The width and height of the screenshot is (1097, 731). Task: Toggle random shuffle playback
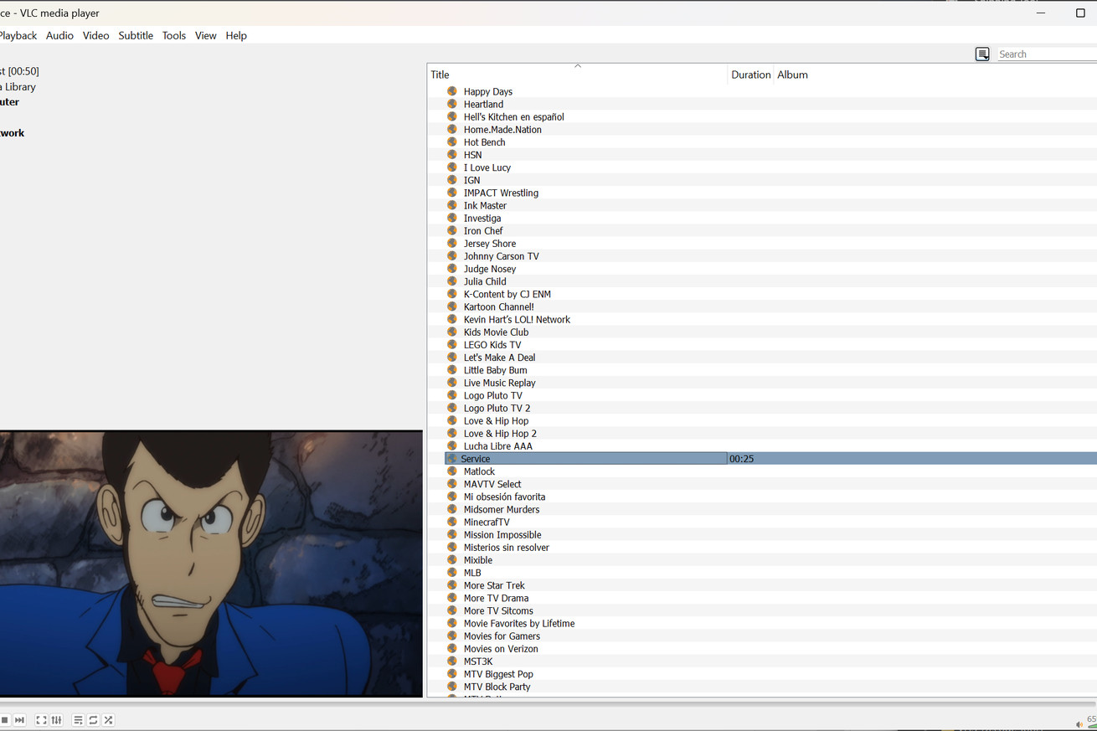coord(108,720)
